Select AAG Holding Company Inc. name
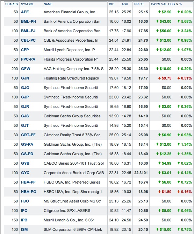This screenshot has height=234, width=194. click(73, 69)
